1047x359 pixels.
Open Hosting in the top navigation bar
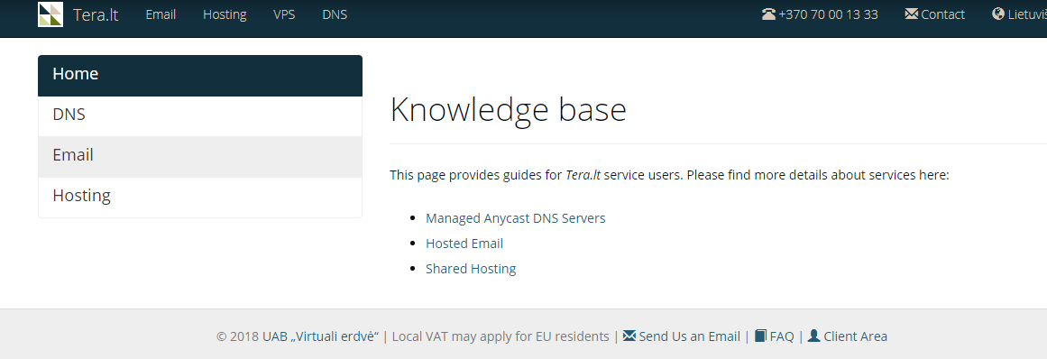coord(225,14)
